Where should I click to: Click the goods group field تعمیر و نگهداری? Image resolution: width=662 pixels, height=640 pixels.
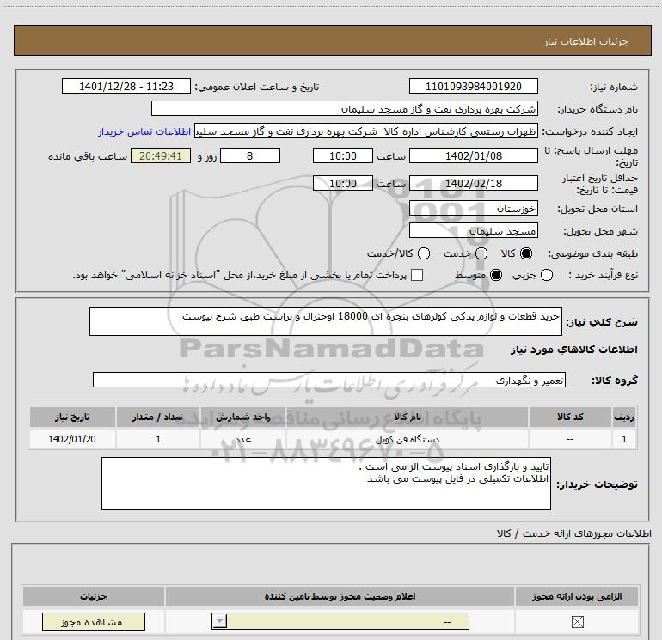[x=329, y=380]
